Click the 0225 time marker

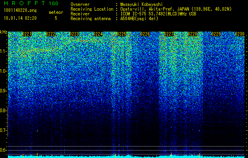[121, 34]
